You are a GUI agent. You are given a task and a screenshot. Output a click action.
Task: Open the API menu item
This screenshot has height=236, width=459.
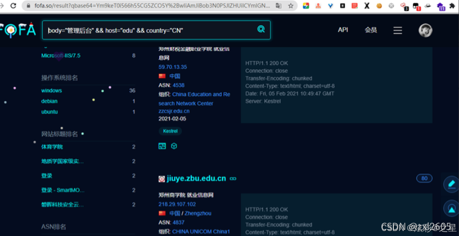coord(343,30)
